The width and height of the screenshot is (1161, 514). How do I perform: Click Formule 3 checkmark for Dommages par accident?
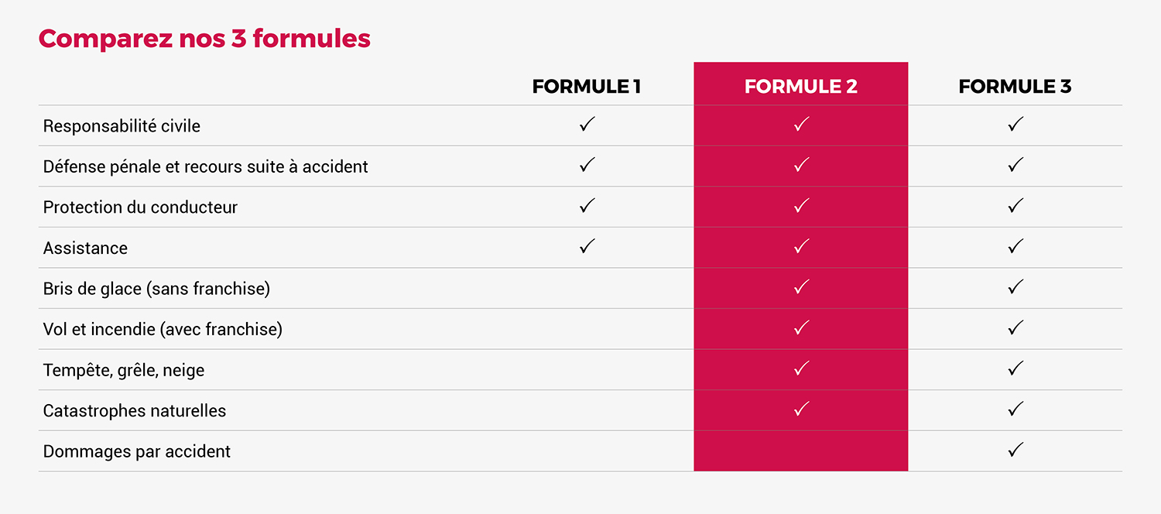click(1015, 450)
